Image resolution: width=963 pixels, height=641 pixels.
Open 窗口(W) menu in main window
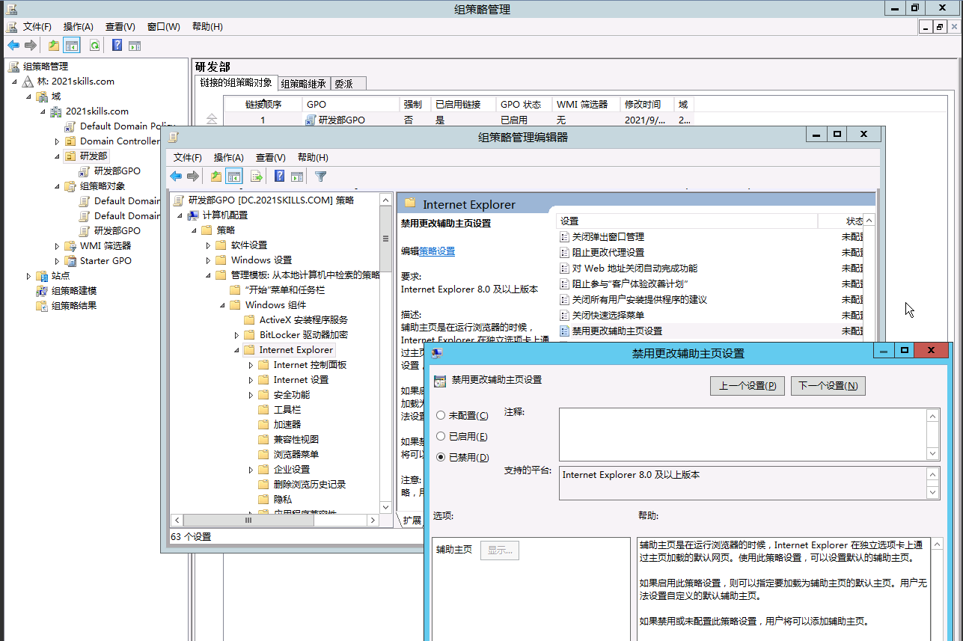tap(163, 27)
